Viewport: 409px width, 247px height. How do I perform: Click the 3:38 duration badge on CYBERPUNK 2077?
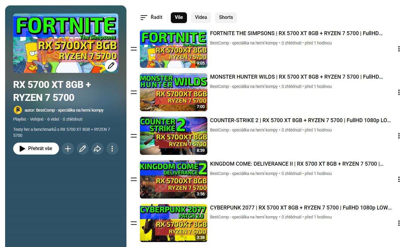point(200,237)
